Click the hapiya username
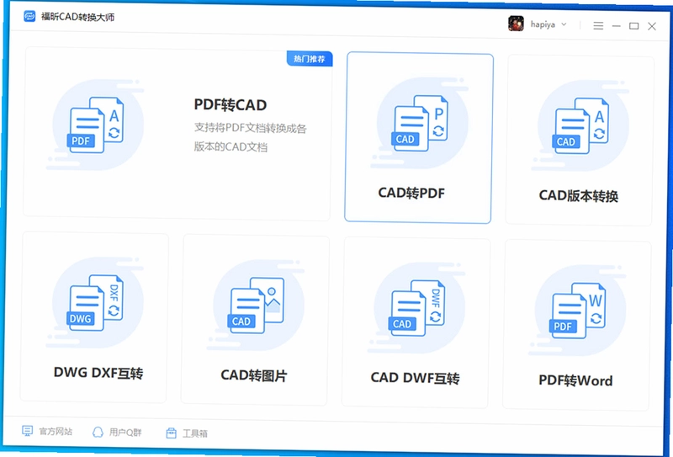The width and height of the screenshot is (673, 457). click(543, 24)
